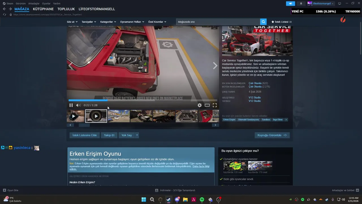Open the arrow dropdown beside Yok Say
Image resolution: width=362 pixels, height=204 pixels.
(x=137, y=135)
